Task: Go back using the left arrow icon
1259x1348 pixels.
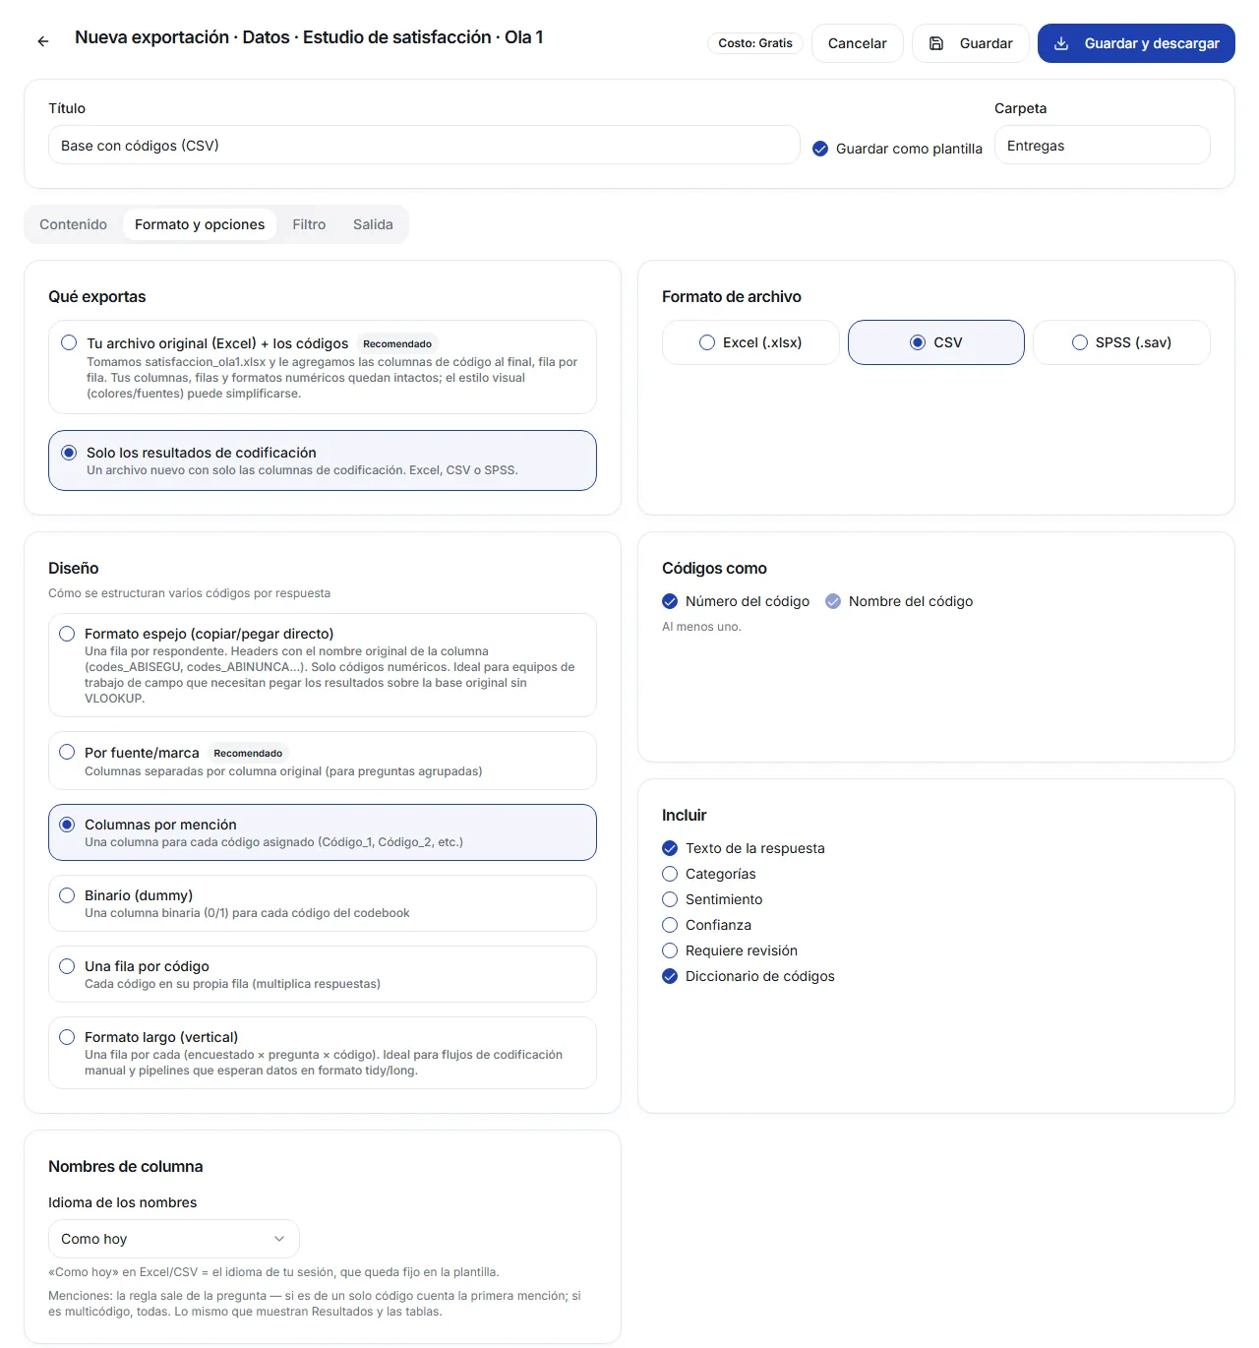Action: pyautogui.click(x=43, y=41)
